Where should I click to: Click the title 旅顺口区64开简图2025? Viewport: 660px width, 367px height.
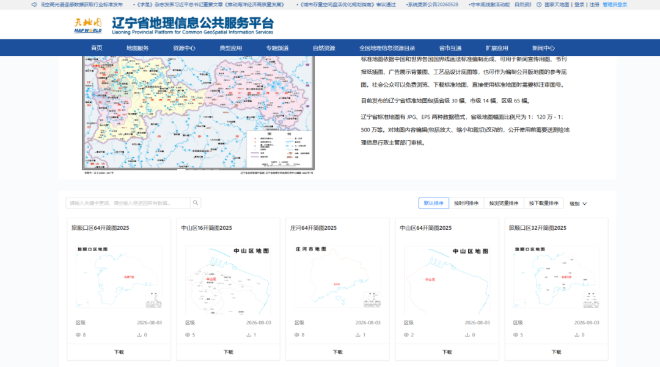click(100, 228)
